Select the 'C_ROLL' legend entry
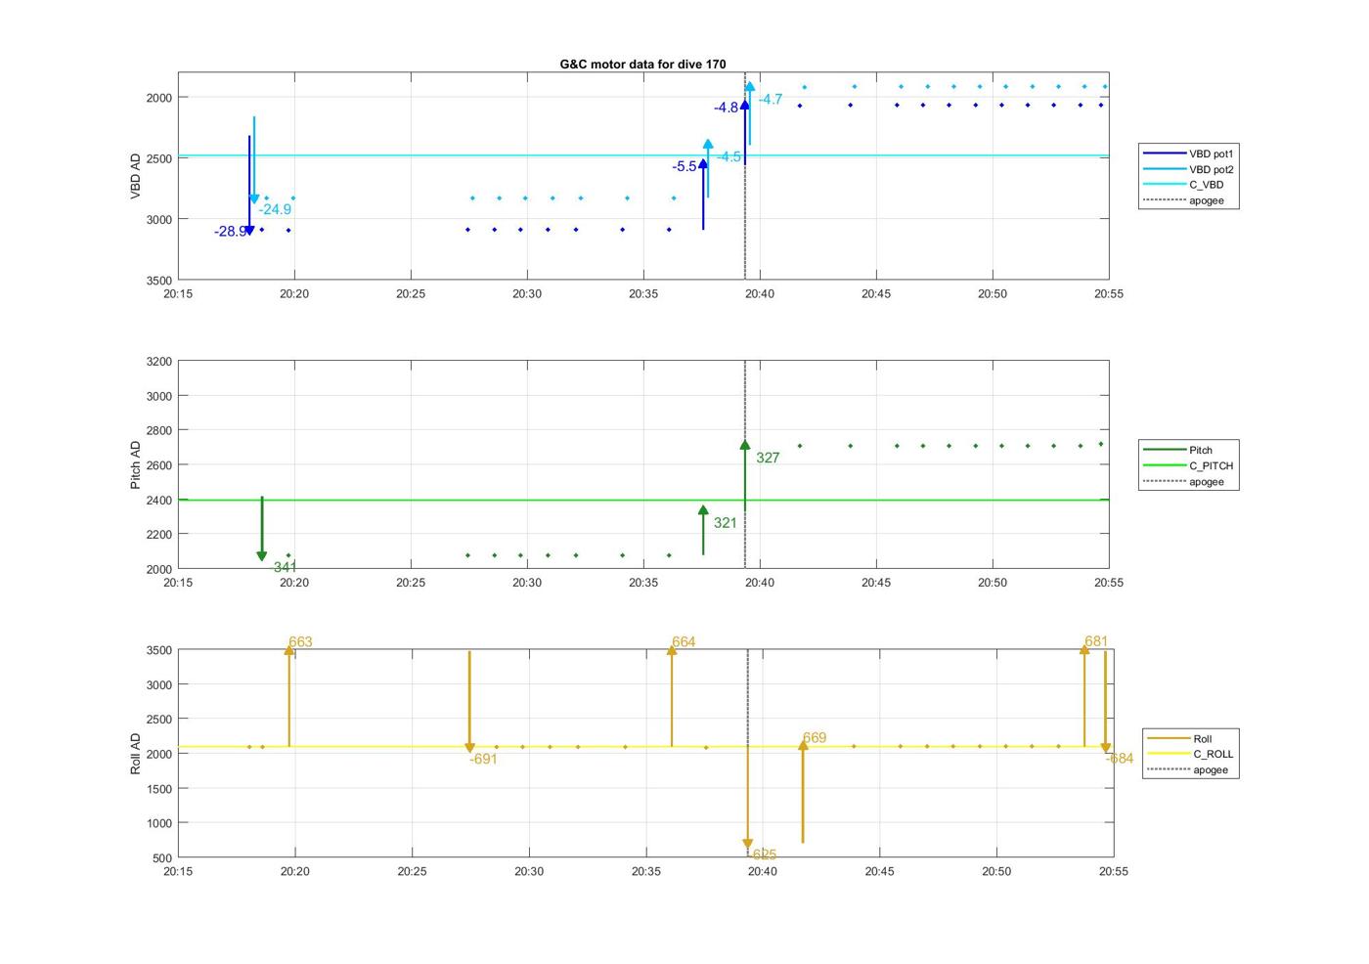The image size is (1369, 964). [1191, 754]
